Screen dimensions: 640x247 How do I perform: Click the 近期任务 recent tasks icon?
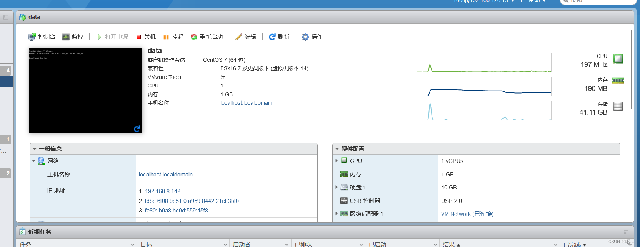pos(23,232)
